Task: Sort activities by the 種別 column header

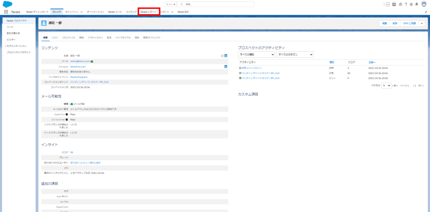Action: click(331, 62)
